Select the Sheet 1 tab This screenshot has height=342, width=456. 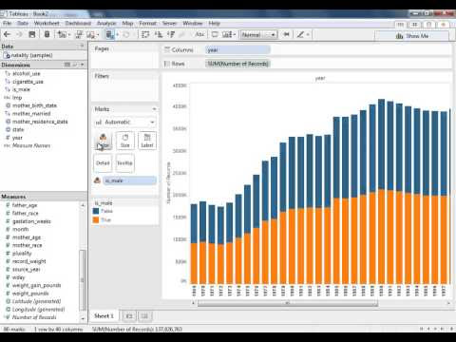tap(104, 316)
